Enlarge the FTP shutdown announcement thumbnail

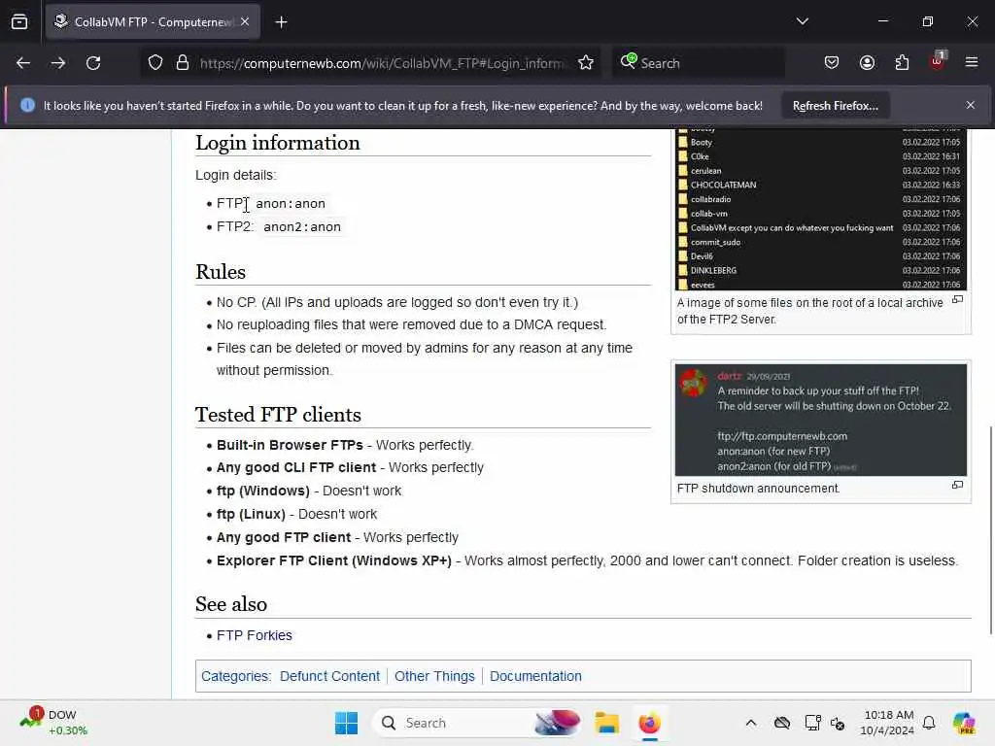pos(821,420)
